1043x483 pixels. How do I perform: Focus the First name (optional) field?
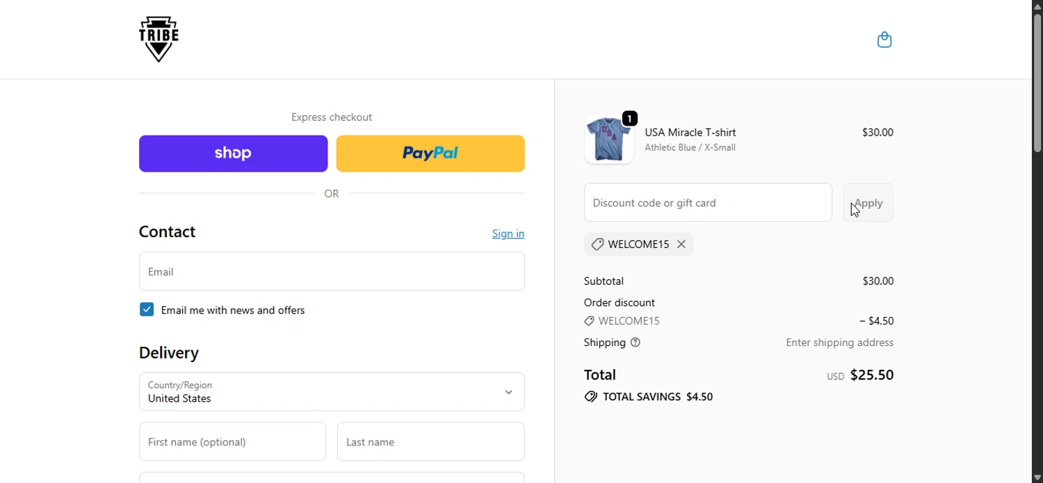(232, 441)
